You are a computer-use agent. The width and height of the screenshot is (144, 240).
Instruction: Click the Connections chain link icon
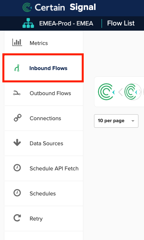pyautogui.click(x=17, y=118)
